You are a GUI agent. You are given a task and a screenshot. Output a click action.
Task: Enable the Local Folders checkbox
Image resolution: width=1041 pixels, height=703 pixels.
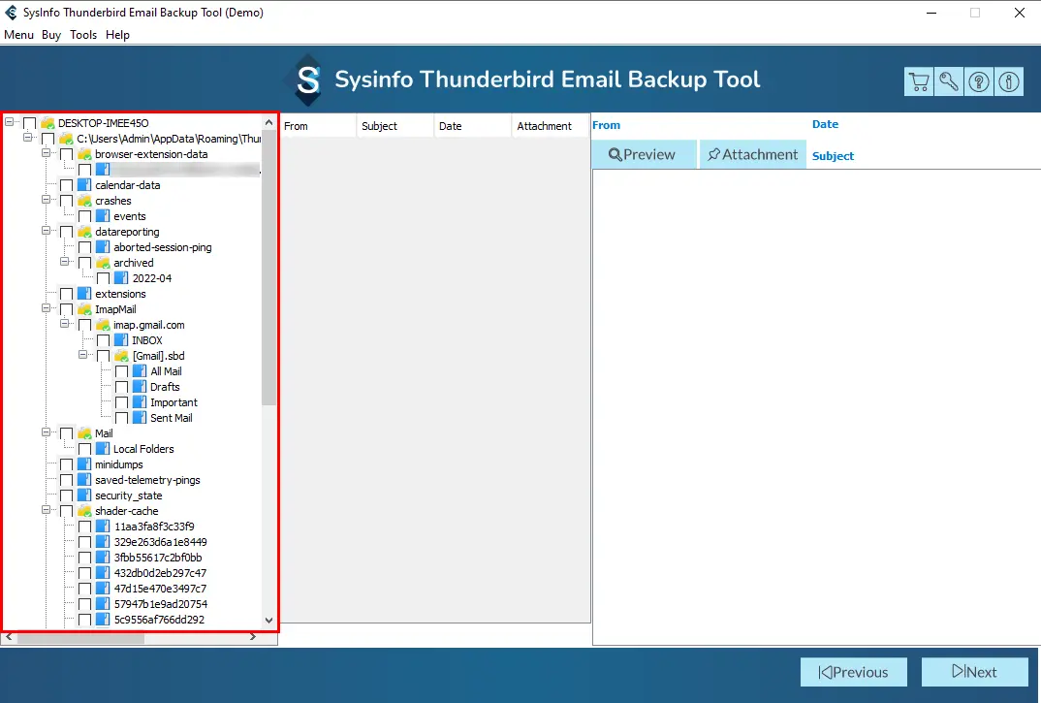point(84,449)
